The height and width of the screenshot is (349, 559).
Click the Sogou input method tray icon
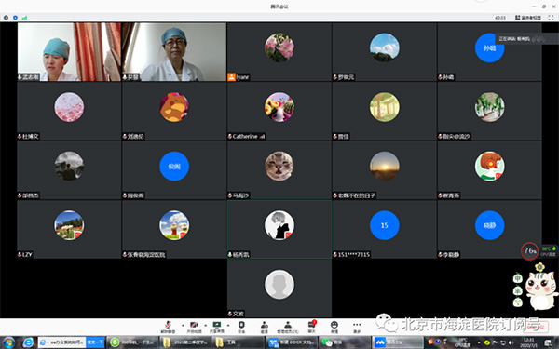tap(431, 342)
